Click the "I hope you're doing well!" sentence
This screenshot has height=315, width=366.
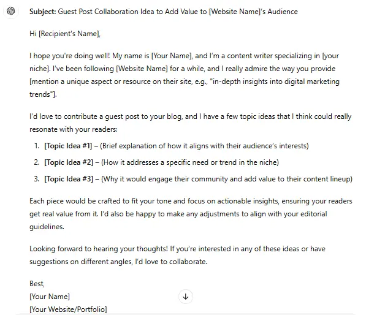click(69, 56)
